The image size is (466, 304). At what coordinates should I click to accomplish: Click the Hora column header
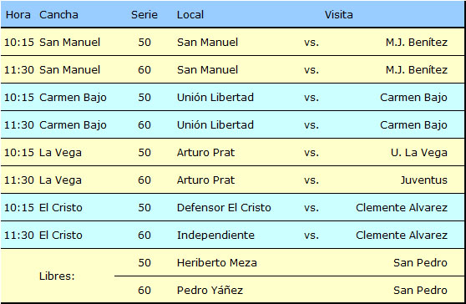18,14
